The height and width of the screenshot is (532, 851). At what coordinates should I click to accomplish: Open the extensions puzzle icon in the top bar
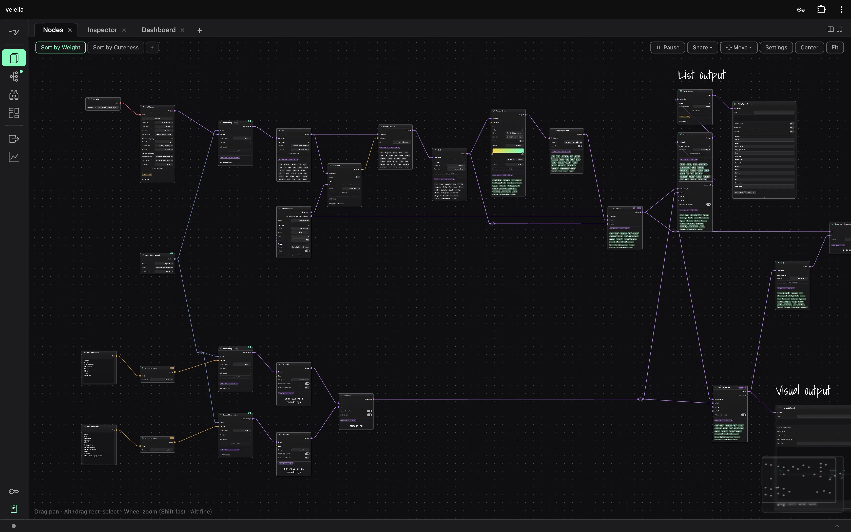pos(821,10)
